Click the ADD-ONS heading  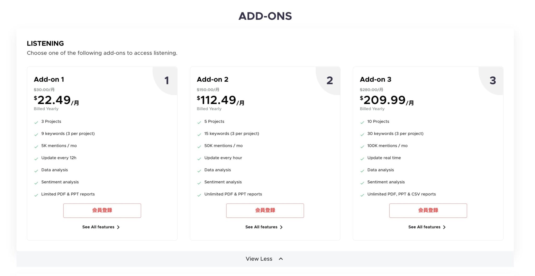pyautogui.click(x=265, y=16)
